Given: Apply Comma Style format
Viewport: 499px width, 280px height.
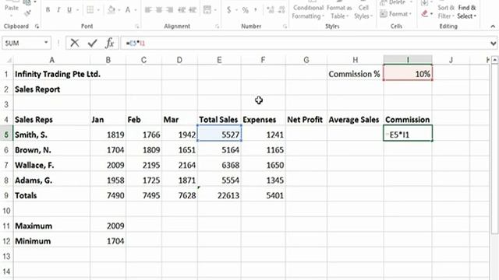Looking at the screenshot, I should click(256, 10).
